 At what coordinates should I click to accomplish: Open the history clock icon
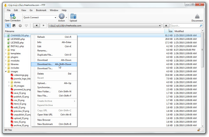(20, 26)
